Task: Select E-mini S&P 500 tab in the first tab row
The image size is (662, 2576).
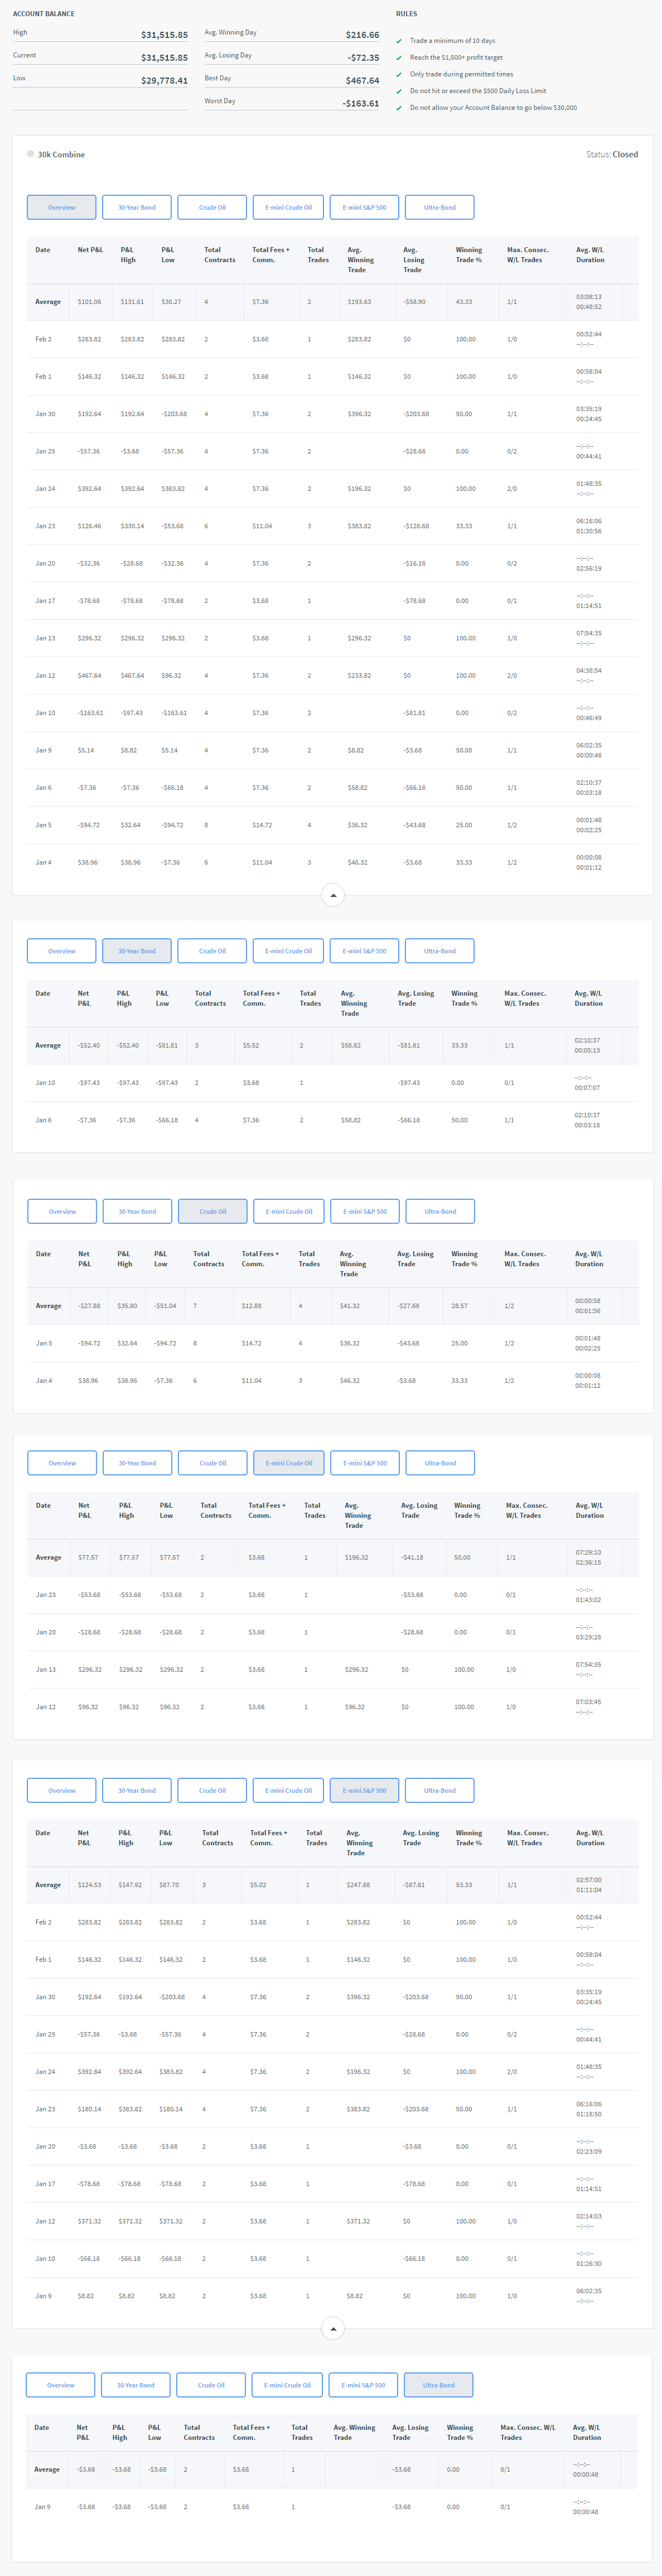Action: click(364, 208)
